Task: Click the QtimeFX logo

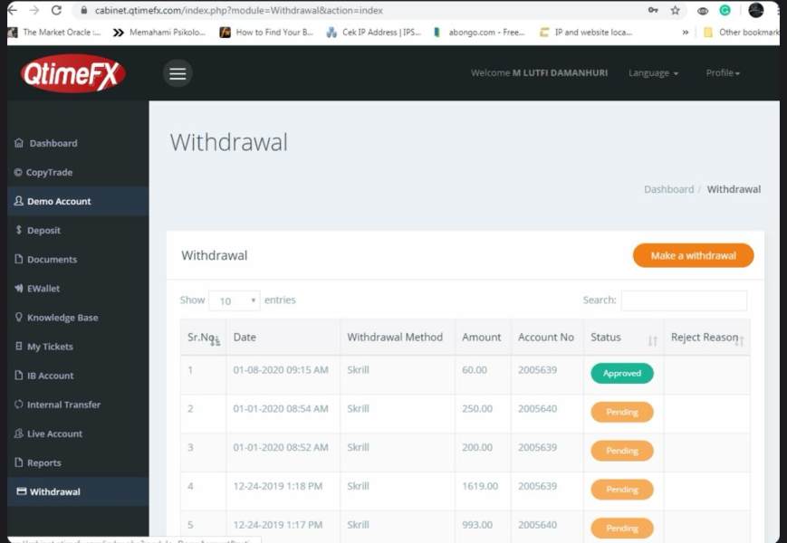Action: pyautogui.click(x=73, y=73)
